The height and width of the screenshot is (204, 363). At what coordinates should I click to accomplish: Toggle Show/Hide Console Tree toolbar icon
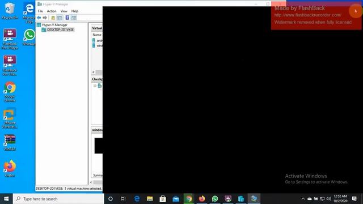click(x=60, y=18)
